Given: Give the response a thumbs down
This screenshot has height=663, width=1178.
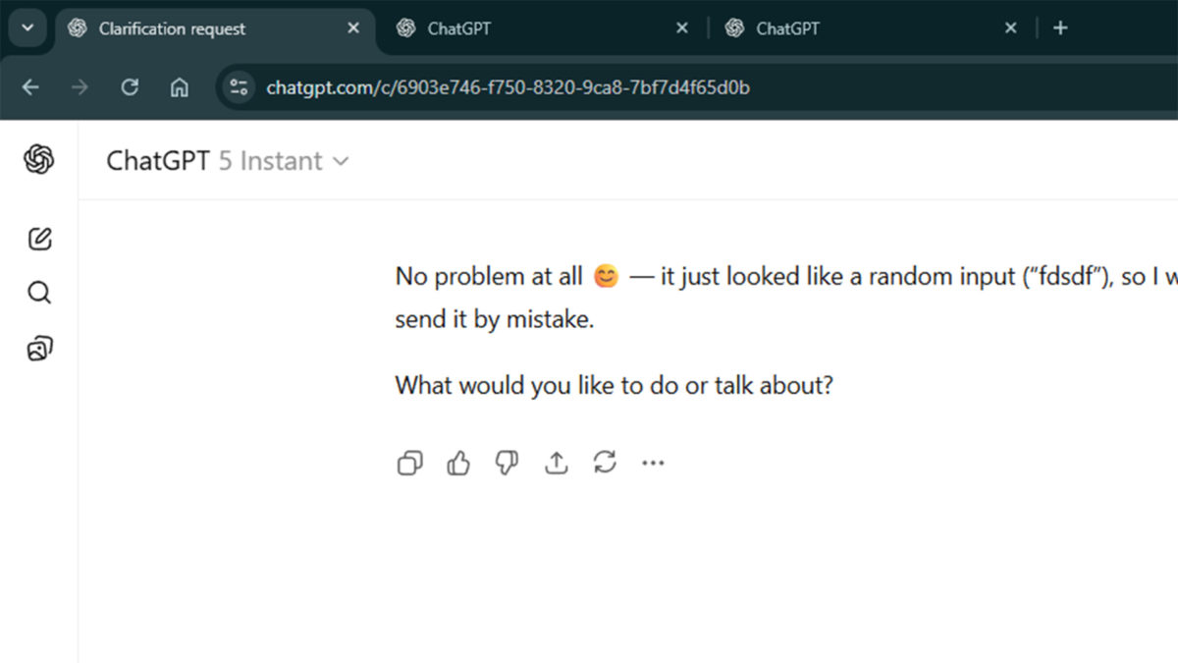Looking at the screenshot, I should [507, 463].
